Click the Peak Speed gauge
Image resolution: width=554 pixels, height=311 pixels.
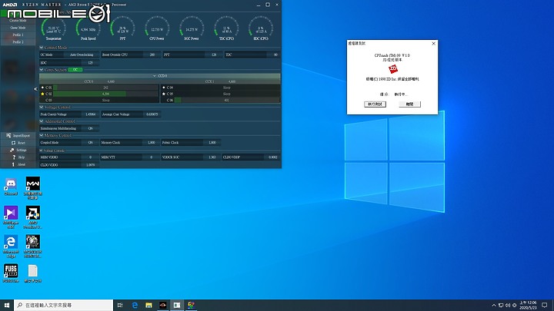point(88,28)
